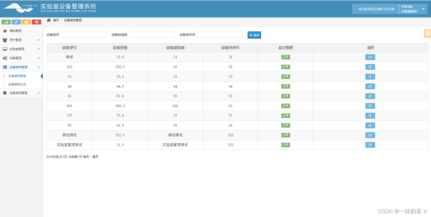
Task: Edit the row with model 测试
Action: pos(370,57)
